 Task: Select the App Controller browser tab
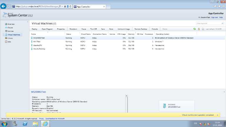[89, 7]
